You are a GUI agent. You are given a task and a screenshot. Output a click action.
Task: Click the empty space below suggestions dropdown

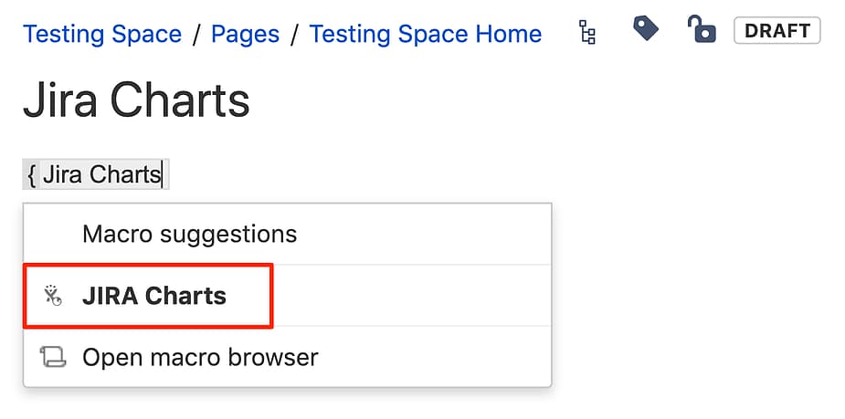pos(287,403)
